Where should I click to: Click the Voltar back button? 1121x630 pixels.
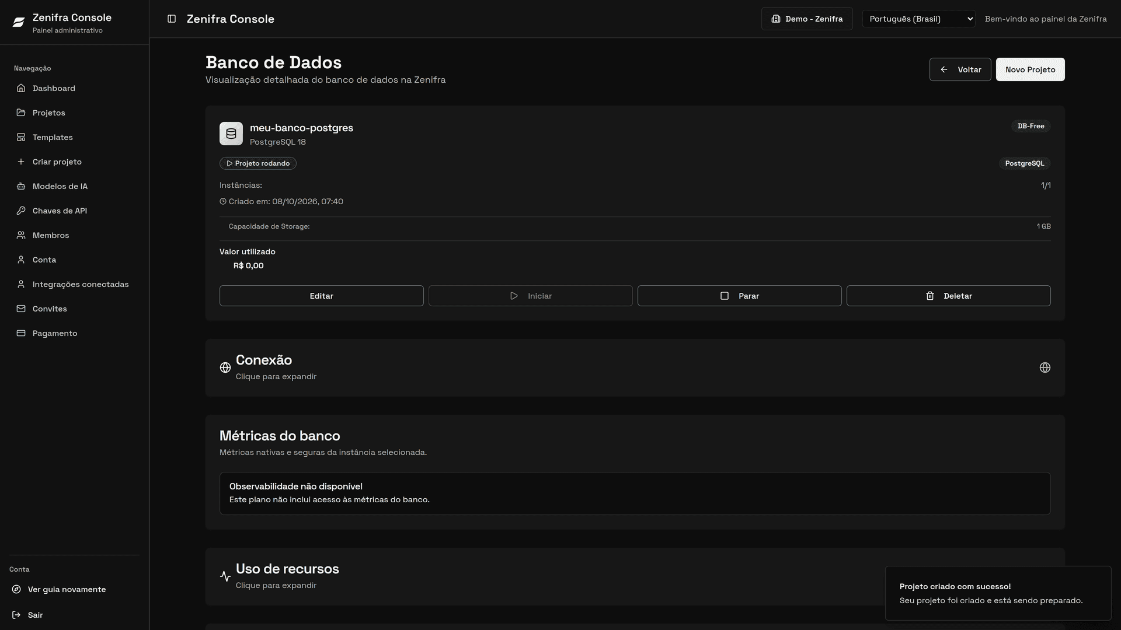point(960,69)
